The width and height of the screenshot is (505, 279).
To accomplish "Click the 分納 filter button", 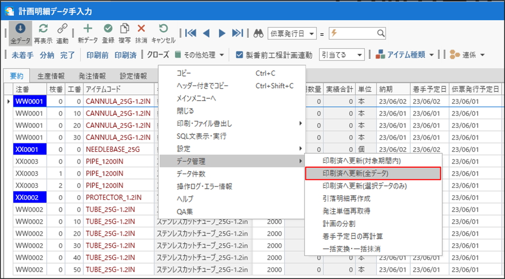I will [47, 55].
